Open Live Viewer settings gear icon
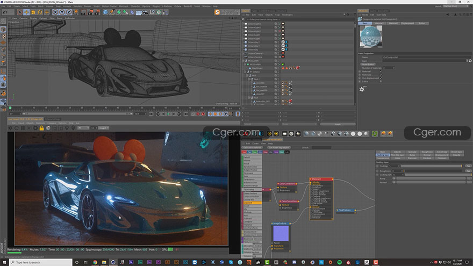Screen dimensions: 473x266 tap(35, 128)
